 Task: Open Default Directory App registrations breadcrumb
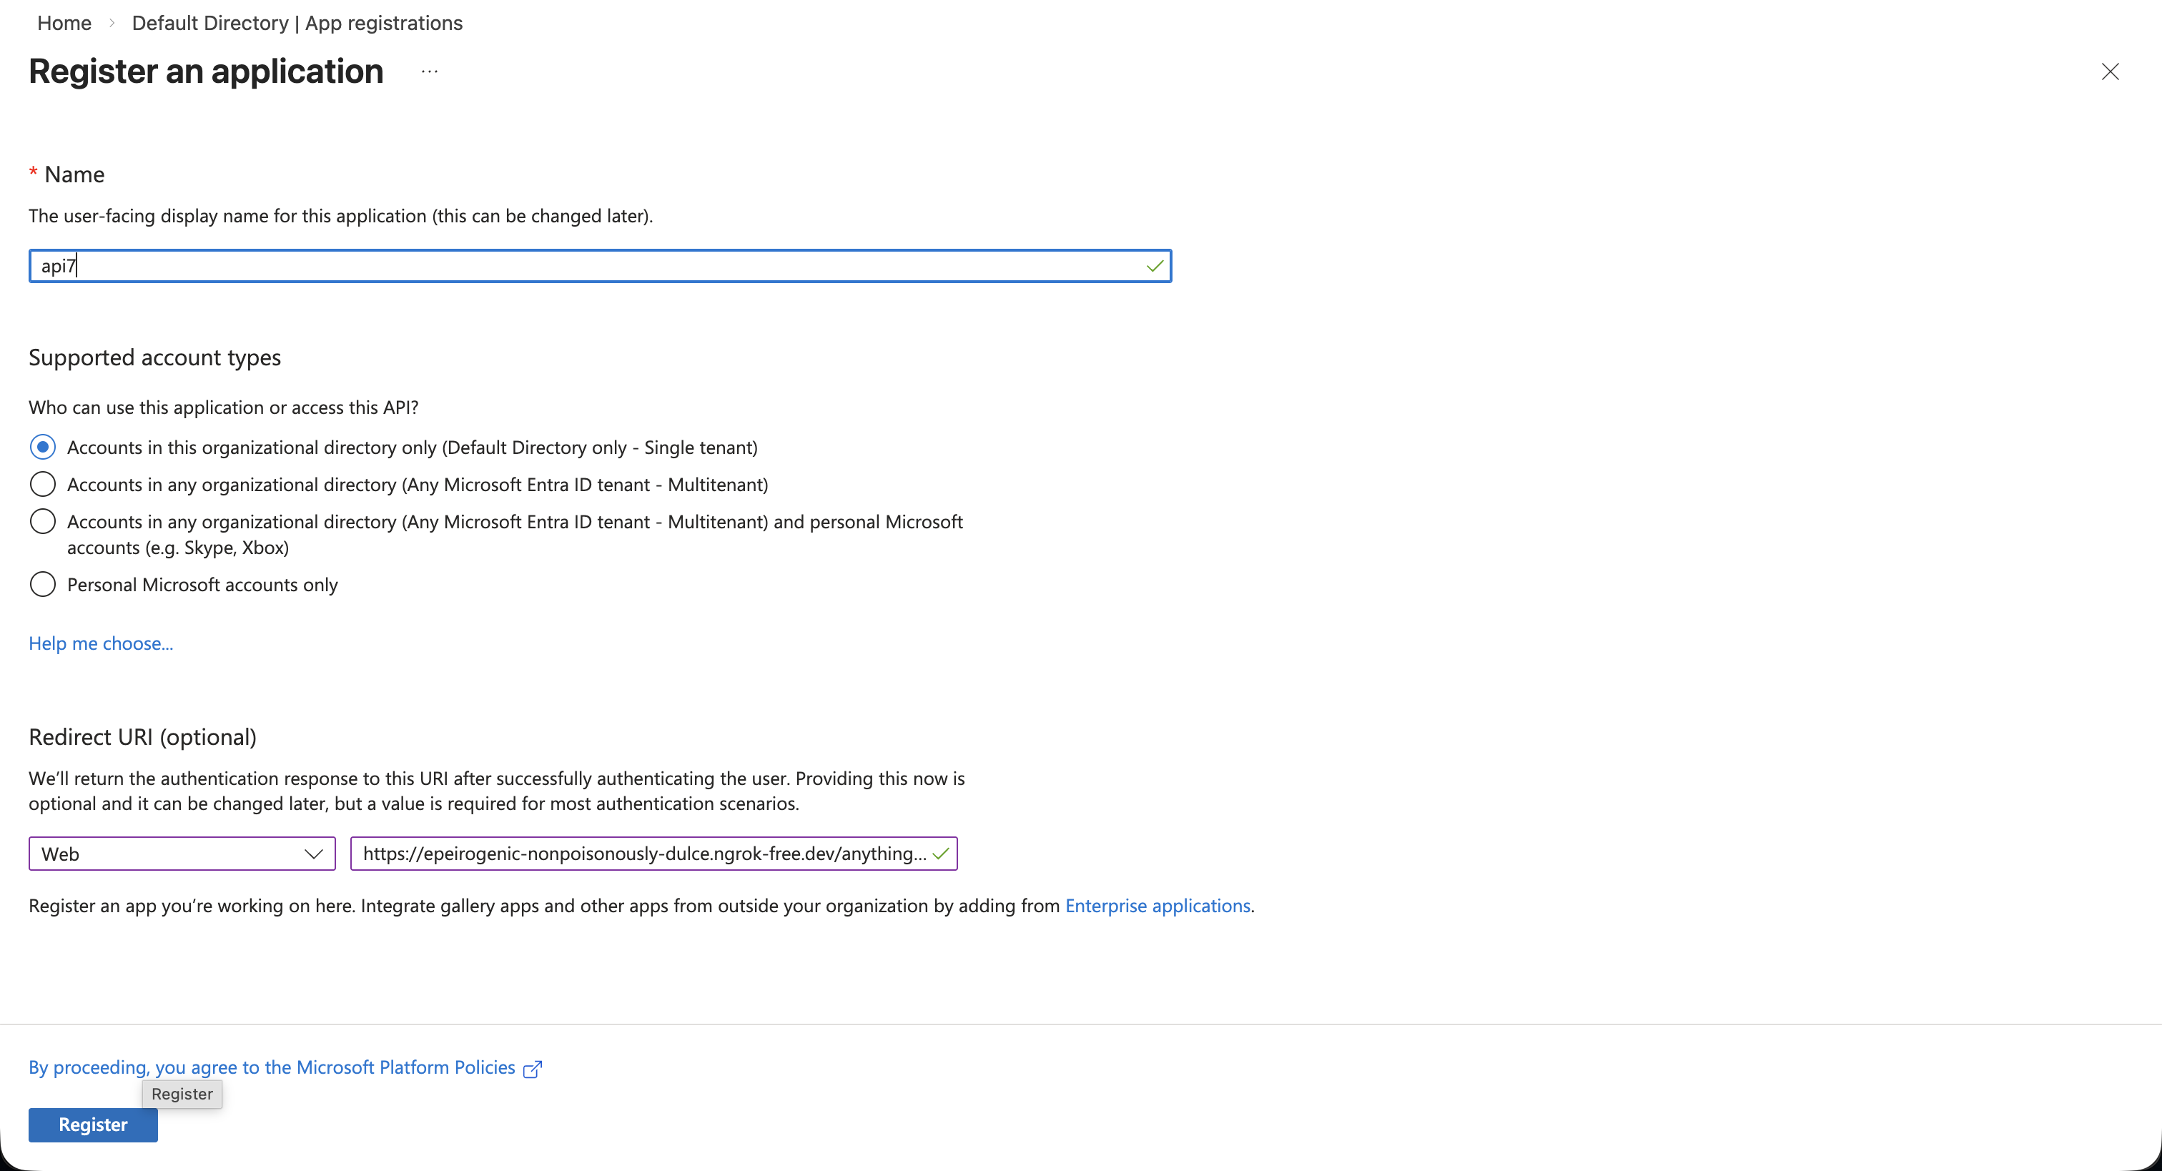point(297,23)
